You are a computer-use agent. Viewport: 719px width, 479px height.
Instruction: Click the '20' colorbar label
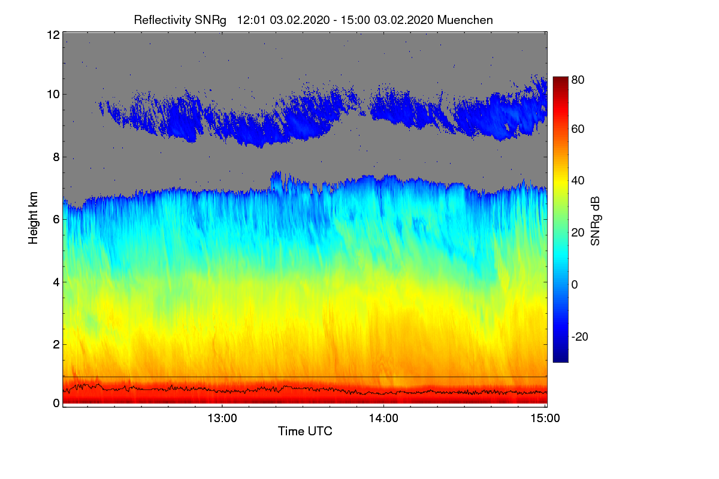click(578, 233)
